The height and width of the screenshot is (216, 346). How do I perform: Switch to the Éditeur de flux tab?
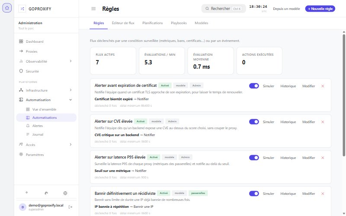point(123,23)
